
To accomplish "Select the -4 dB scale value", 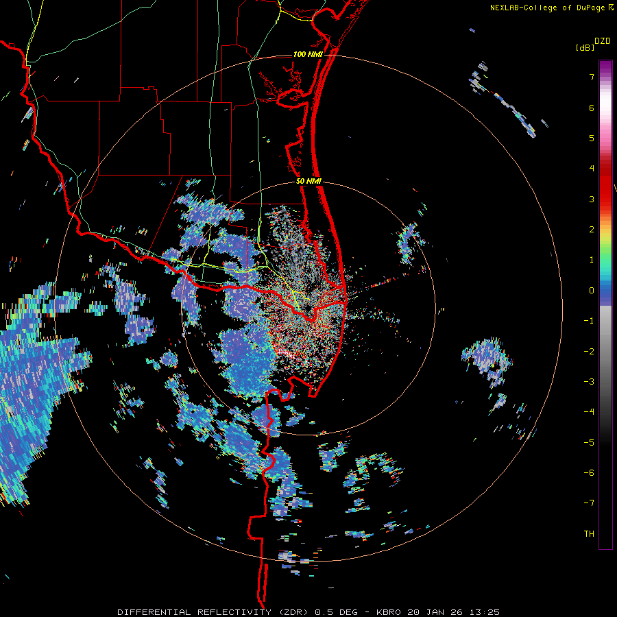I will click(x=589, y=412).
